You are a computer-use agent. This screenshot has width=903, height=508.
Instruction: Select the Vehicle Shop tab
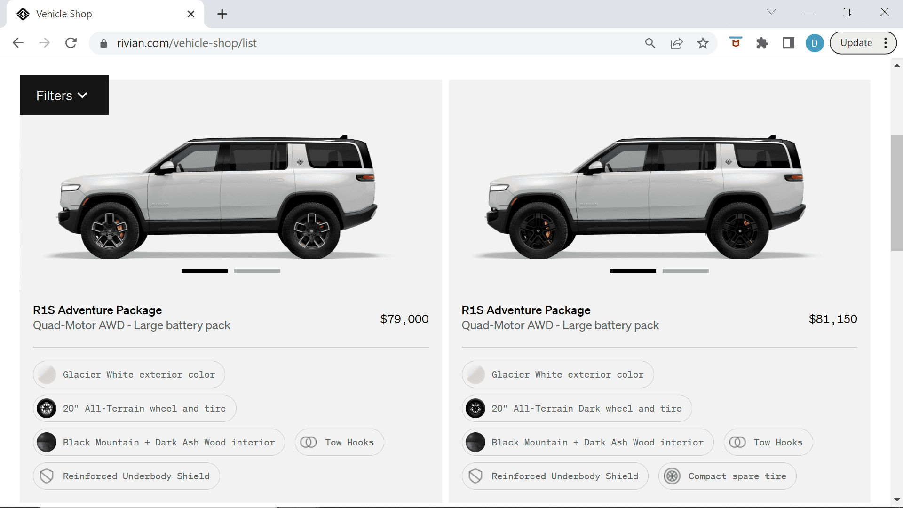point(105,14)
